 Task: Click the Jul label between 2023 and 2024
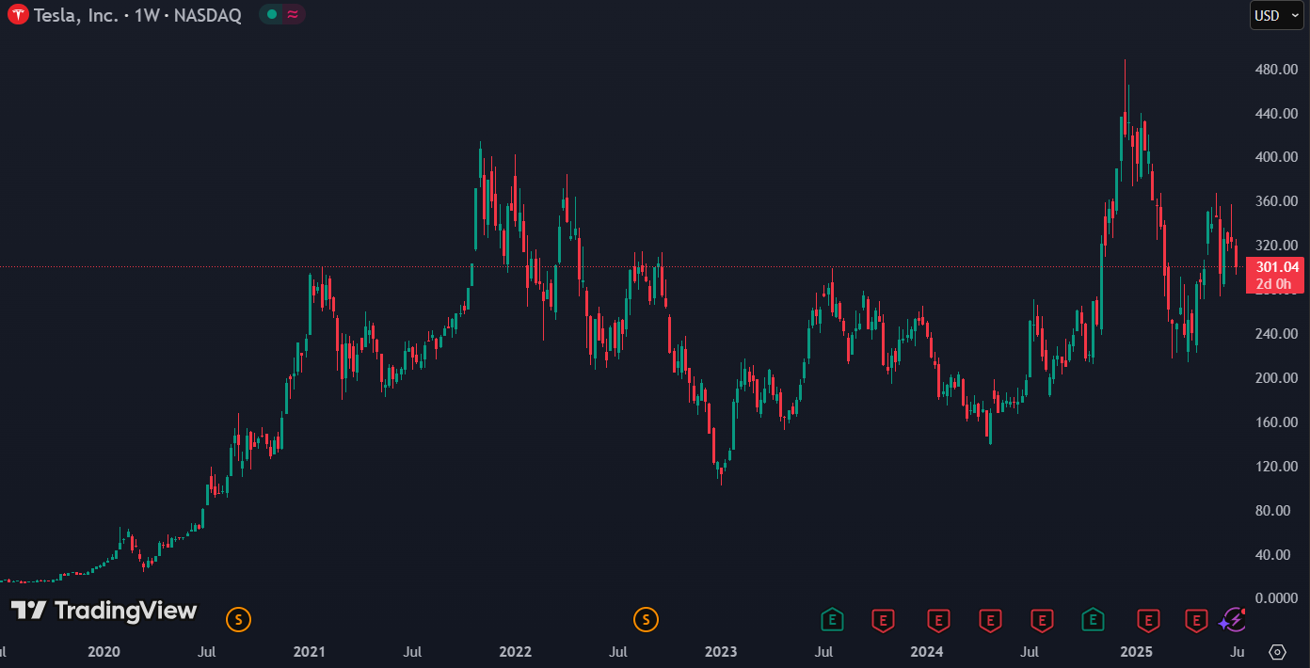(823, 652)
